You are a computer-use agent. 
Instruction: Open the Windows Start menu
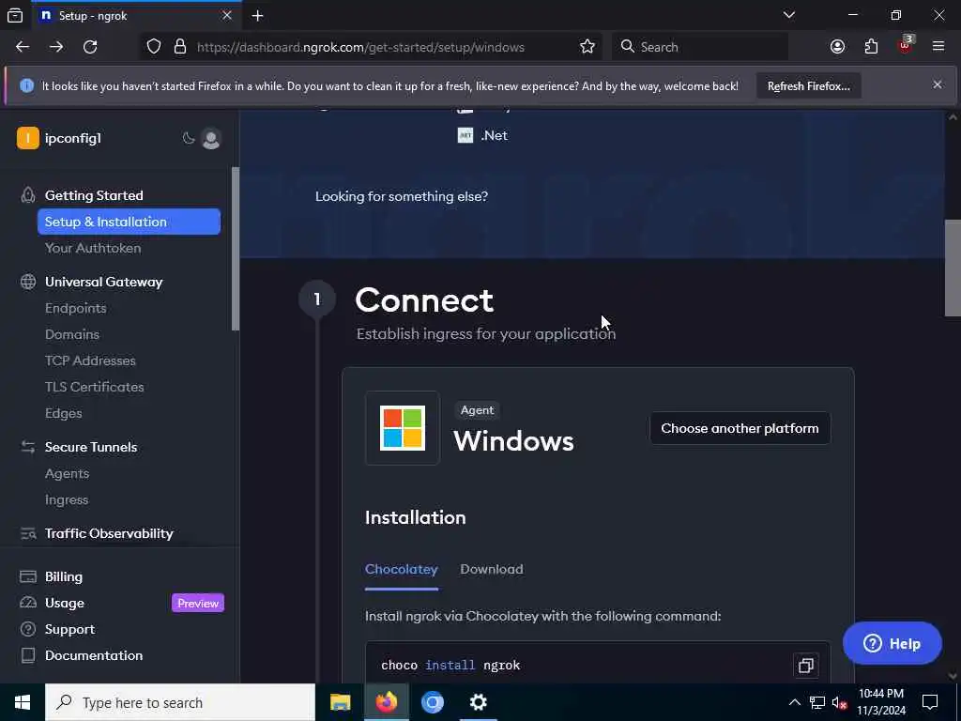(23, 702)
